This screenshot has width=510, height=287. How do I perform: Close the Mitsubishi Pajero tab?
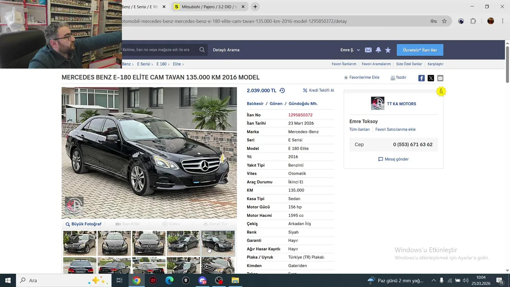pyautogui.click(x=243, y=7)
